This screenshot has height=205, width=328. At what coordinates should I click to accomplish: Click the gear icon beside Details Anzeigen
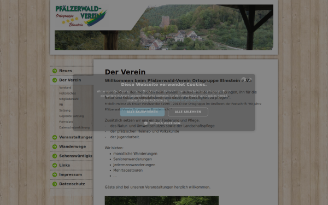[x=146, y=123]
